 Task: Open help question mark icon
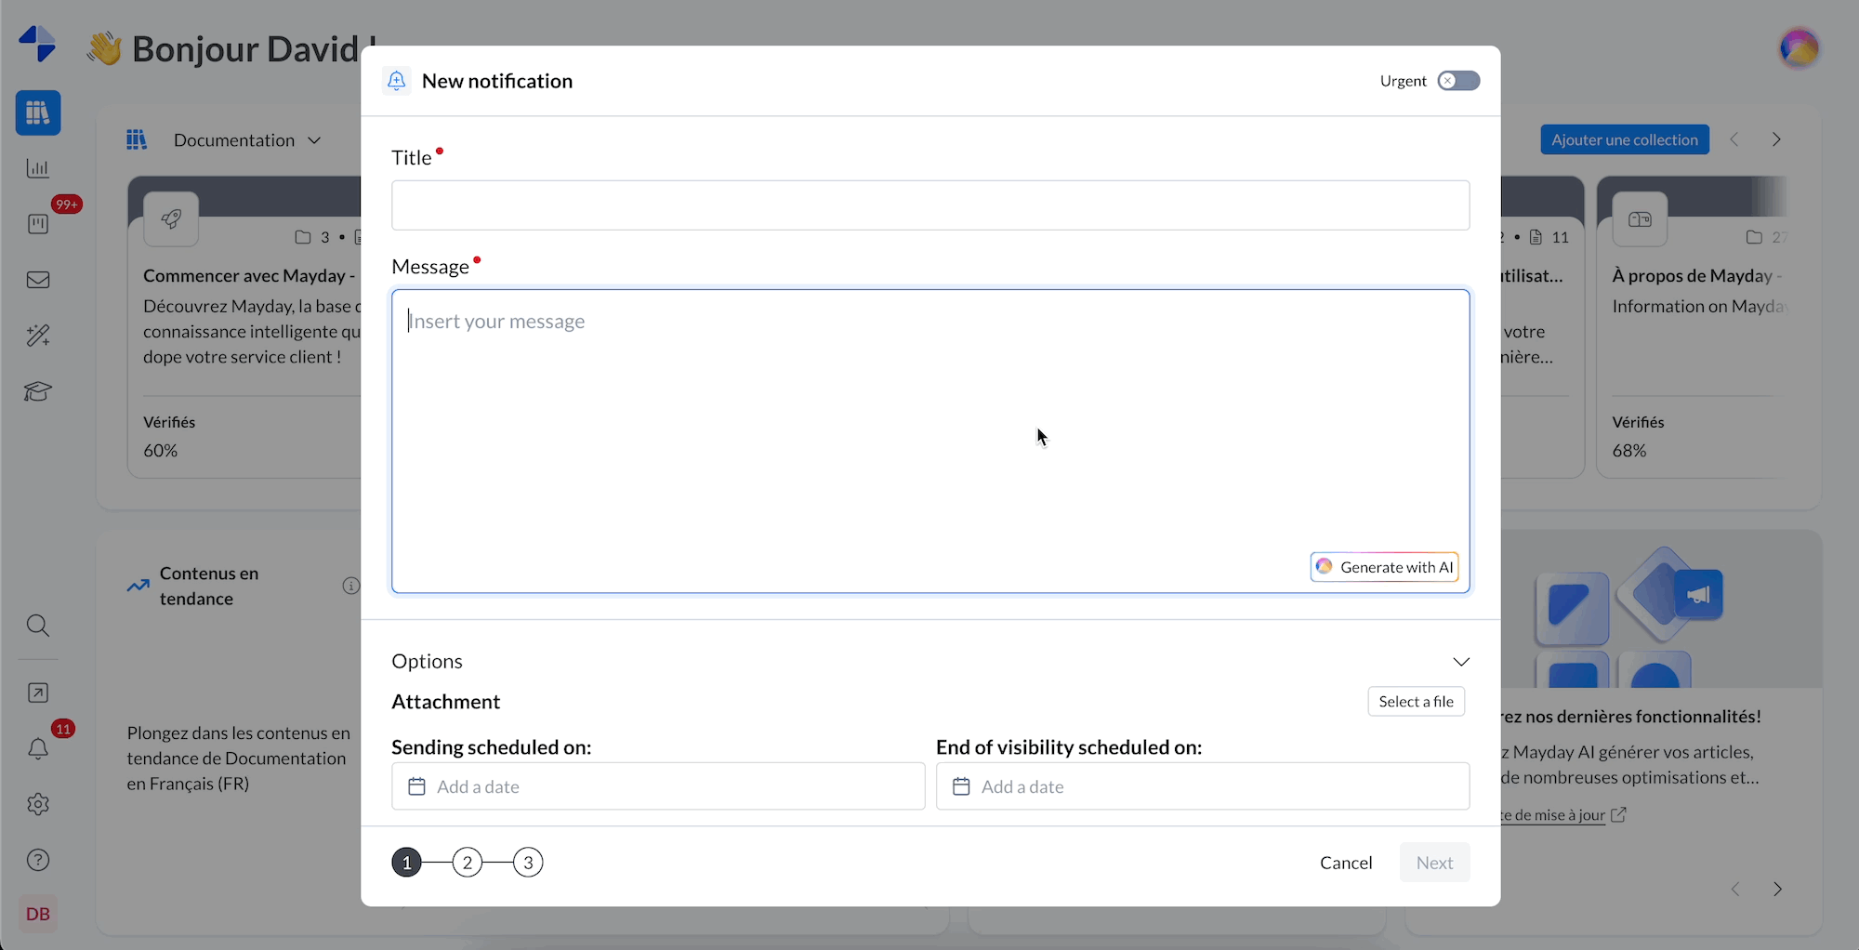[x=38, y=860]
